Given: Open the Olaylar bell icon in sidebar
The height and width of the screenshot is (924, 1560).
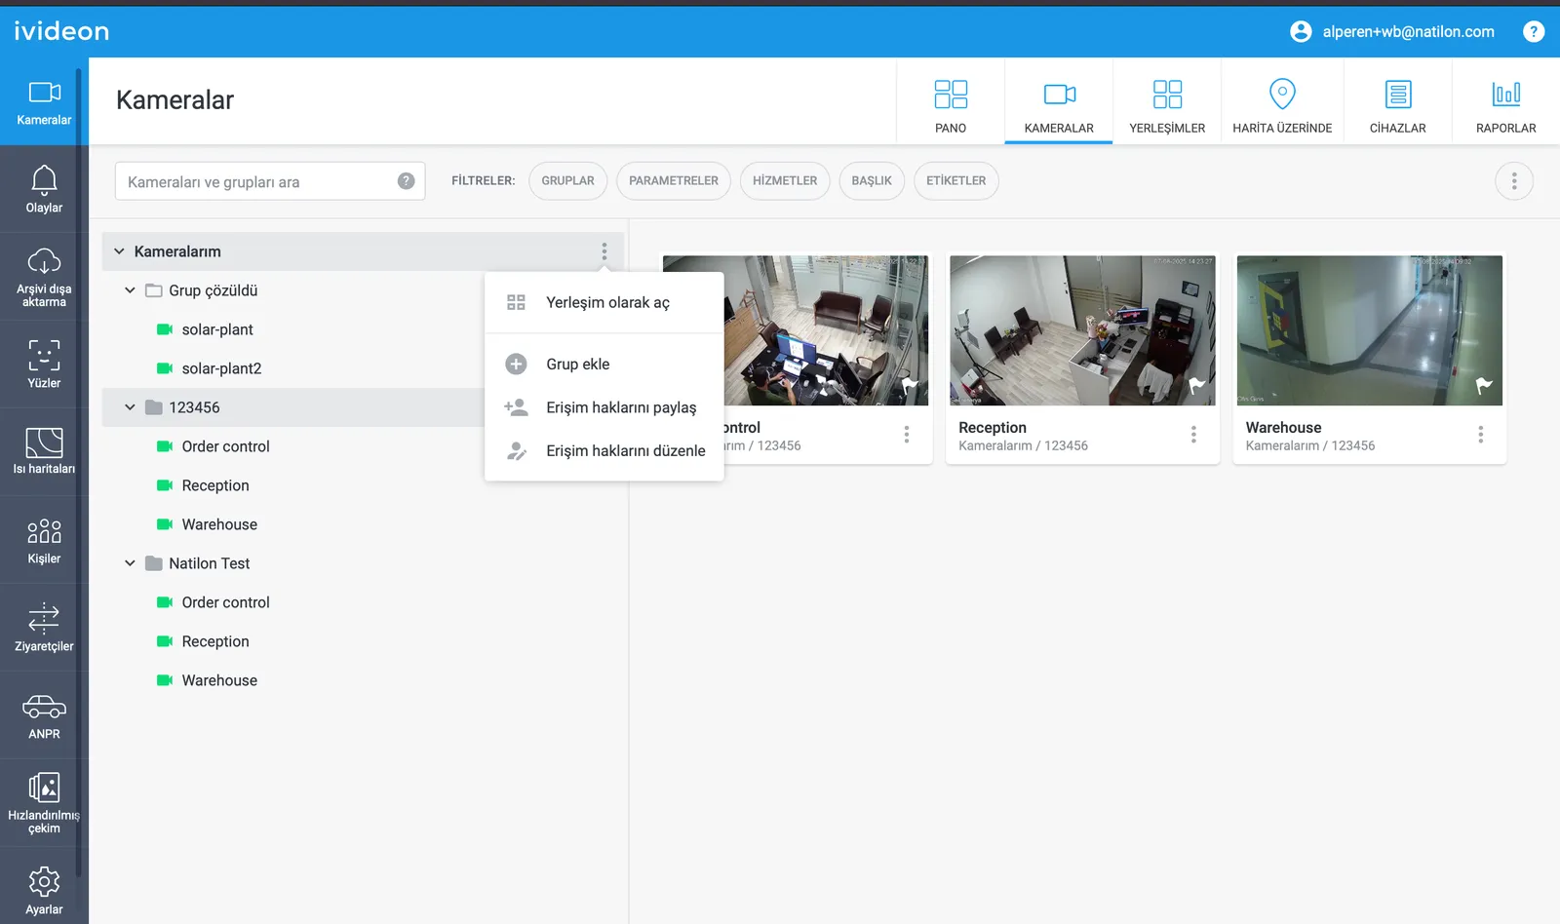Looking at the screenshot, I should (x=44, y=188).
